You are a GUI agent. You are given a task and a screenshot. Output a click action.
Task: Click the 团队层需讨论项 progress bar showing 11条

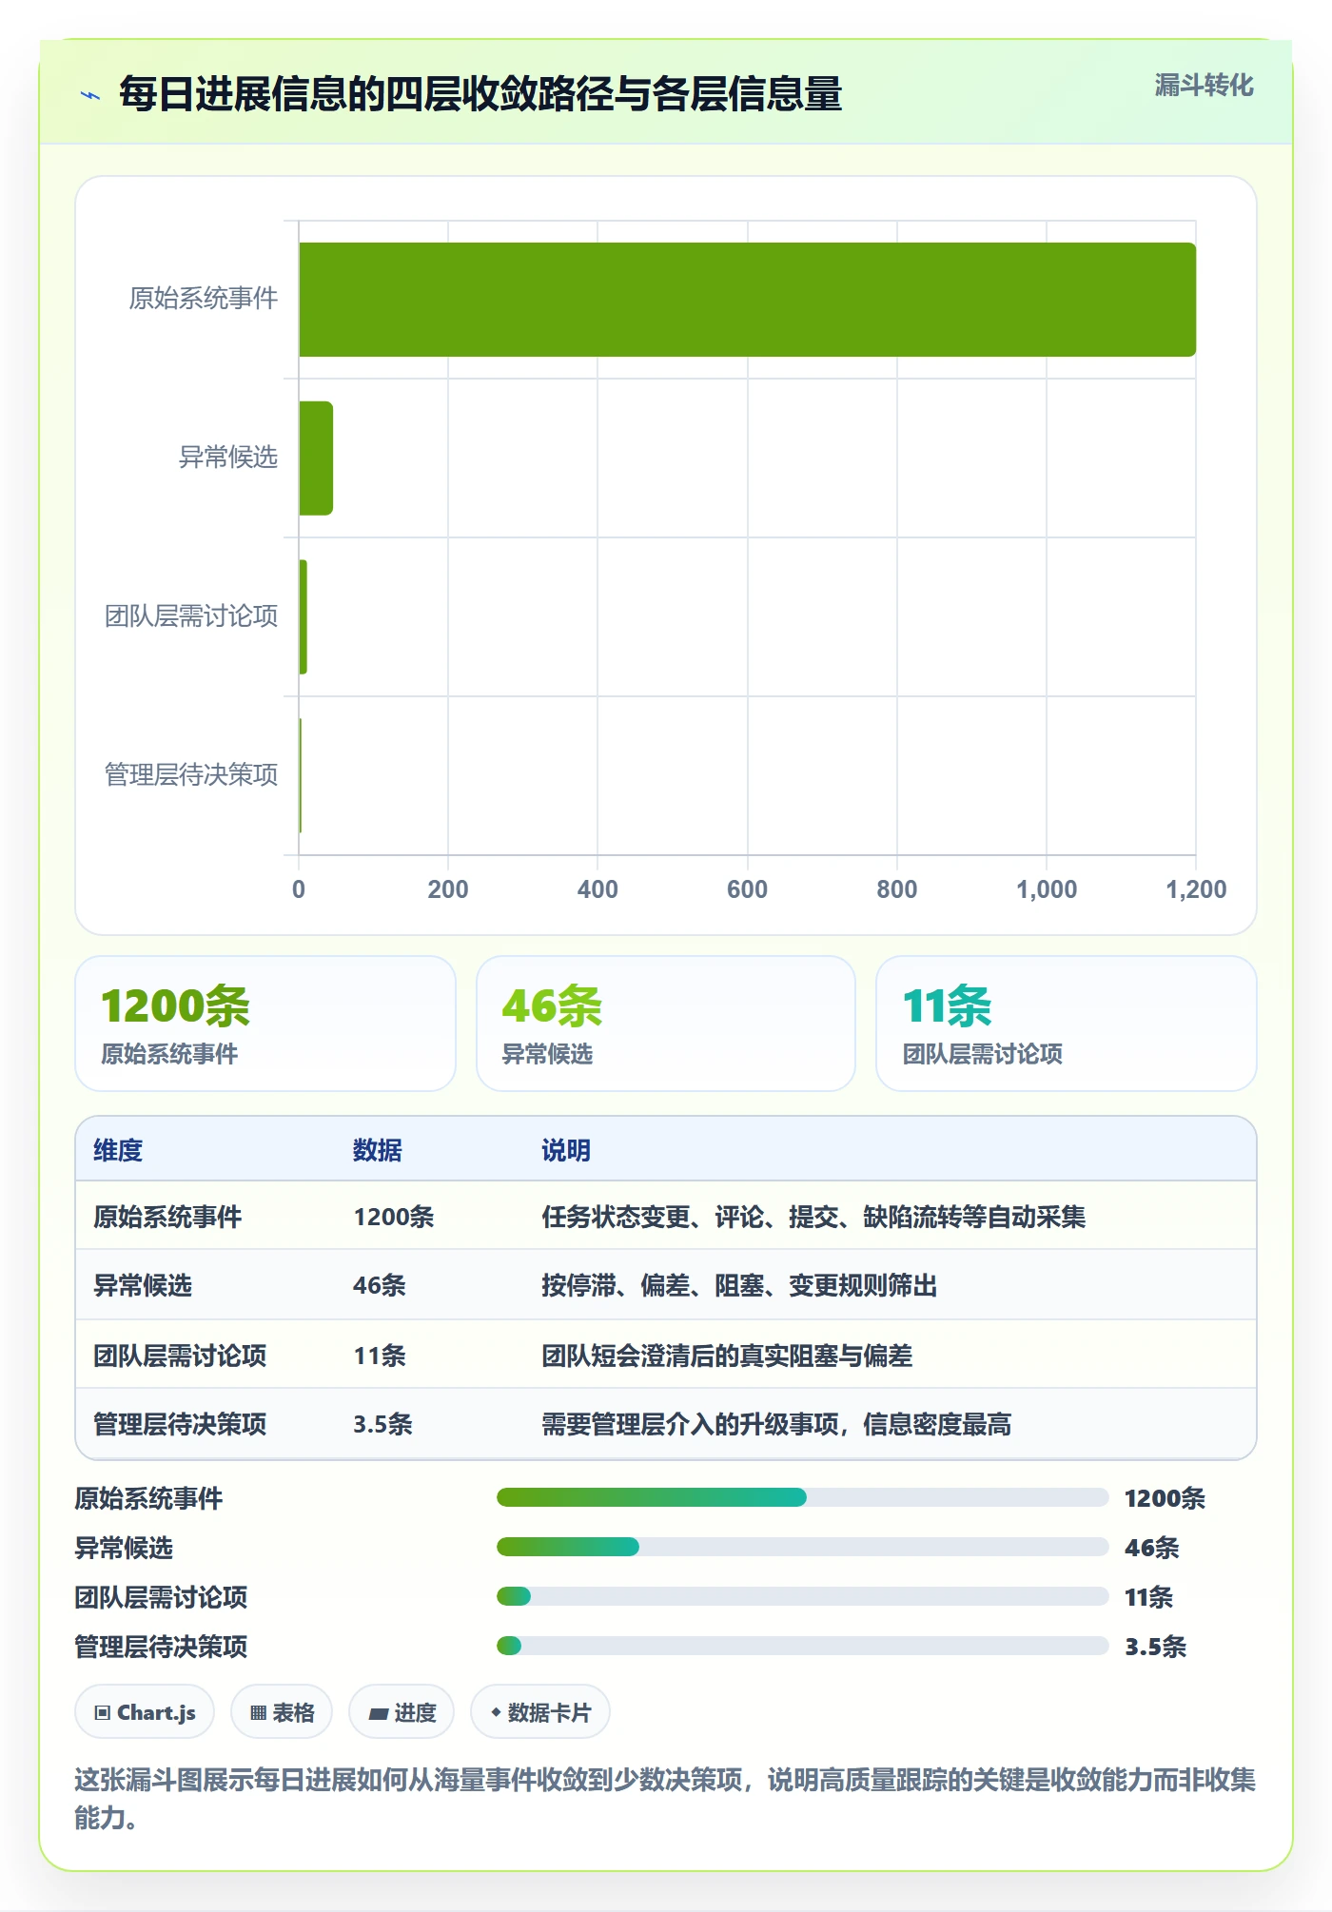(802, 1596)
